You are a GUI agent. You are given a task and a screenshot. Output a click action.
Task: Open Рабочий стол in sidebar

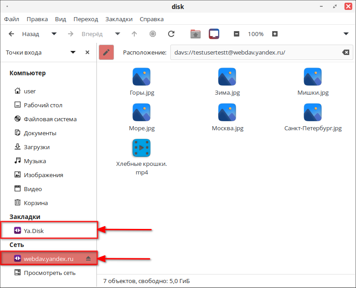coord(49,105)
